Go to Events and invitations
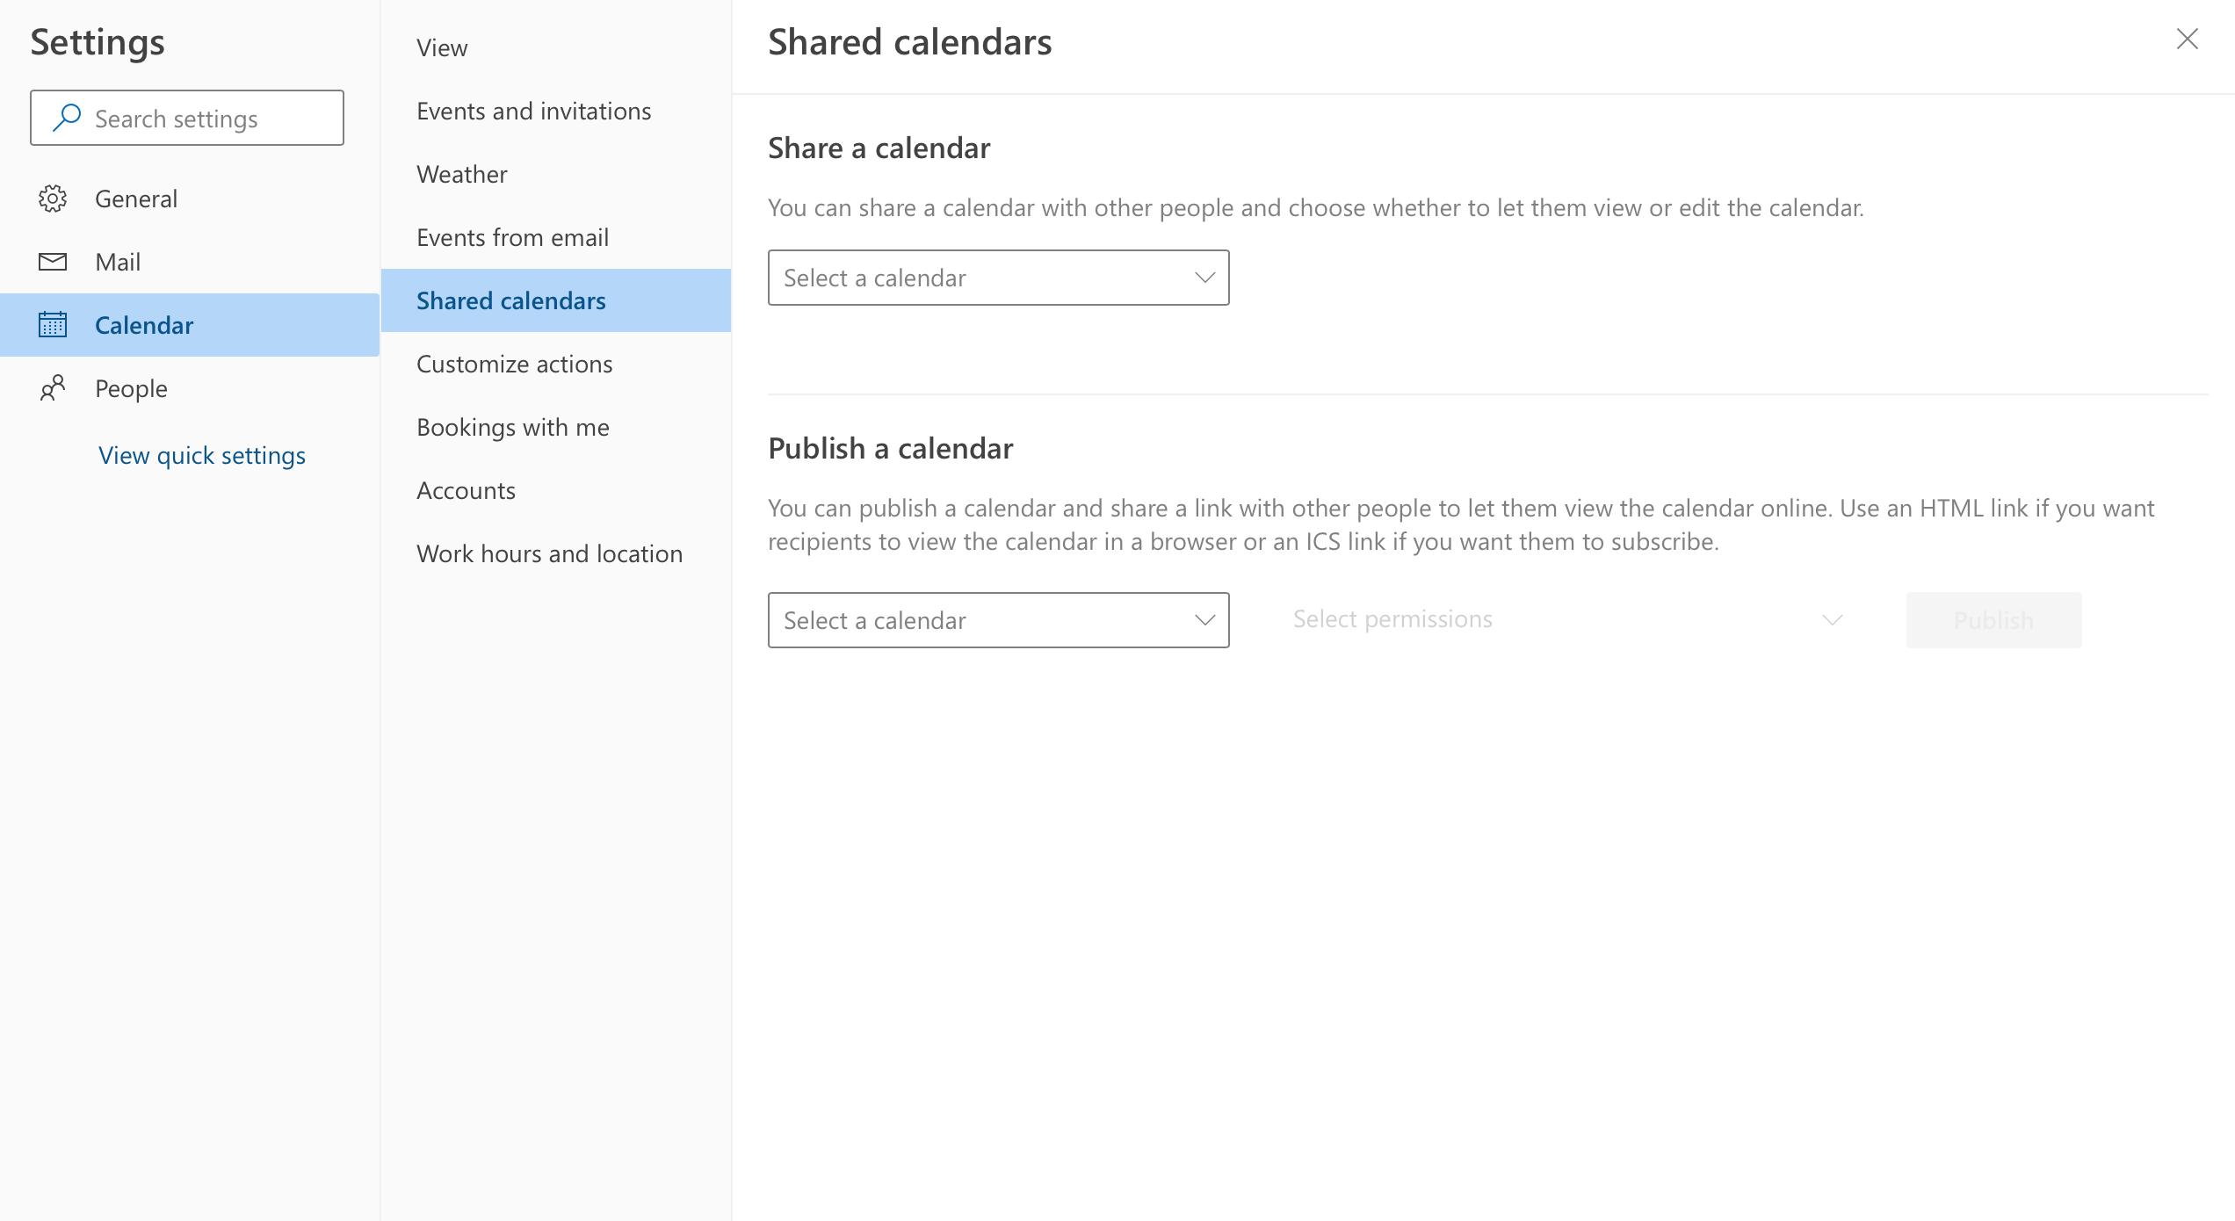Viewport: 2235px width, 1221px height. point(533,111)
